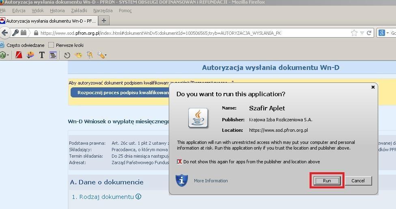Open the Historia menu

coord(57,11)
